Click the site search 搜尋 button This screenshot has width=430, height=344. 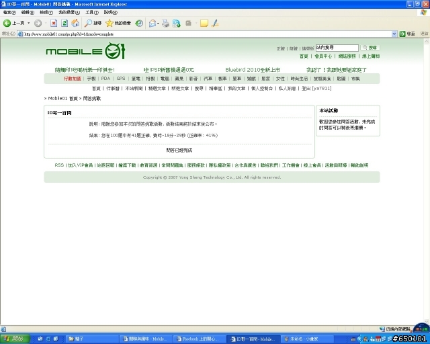click(370, 48)
